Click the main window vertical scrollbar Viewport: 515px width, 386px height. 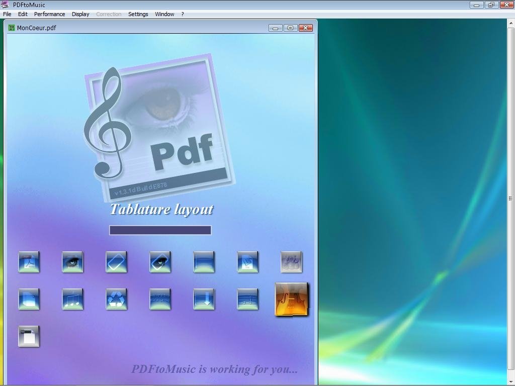(x=511, y=199)
